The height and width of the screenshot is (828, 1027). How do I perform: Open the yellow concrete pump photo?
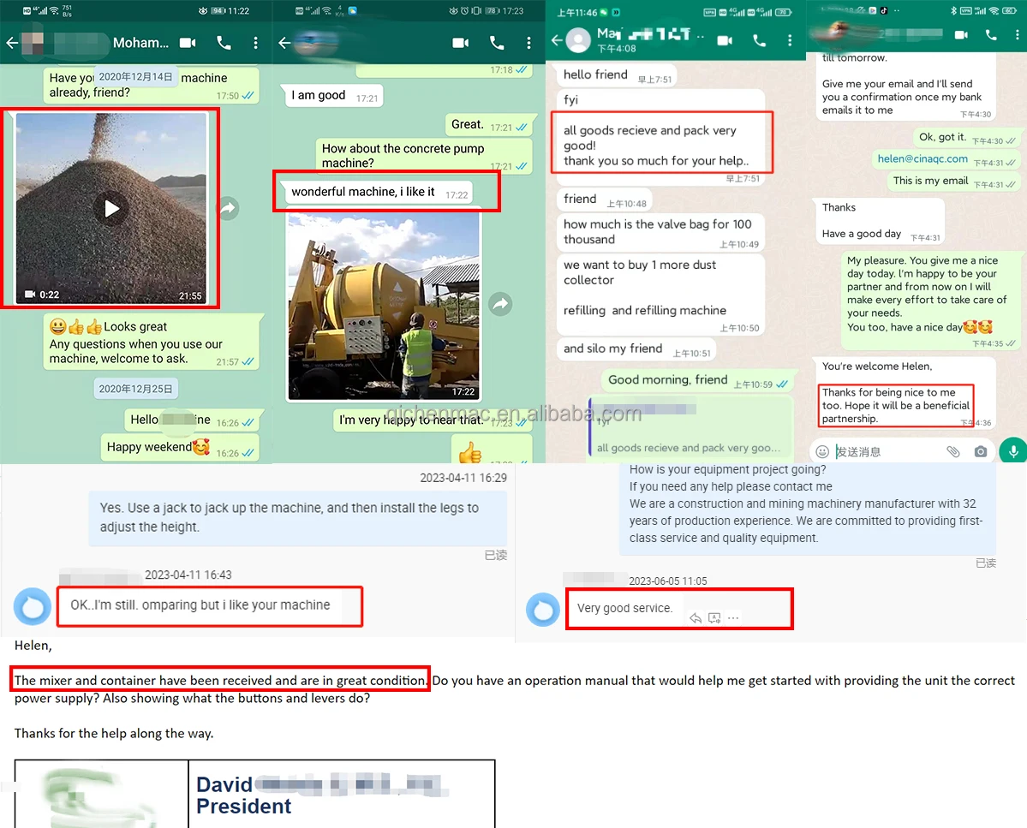(384, 307)
